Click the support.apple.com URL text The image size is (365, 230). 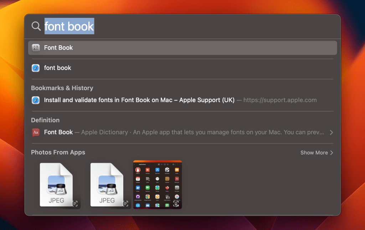[280, 100]
